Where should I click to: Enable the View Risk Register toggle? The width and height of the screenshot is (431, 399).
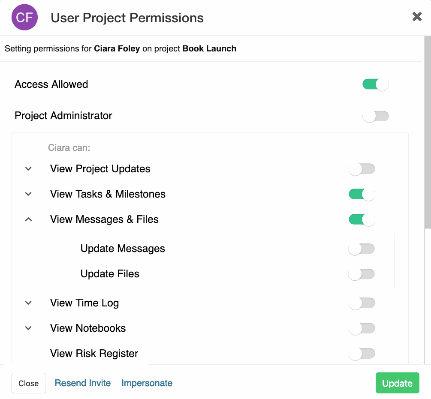[362, 354]
